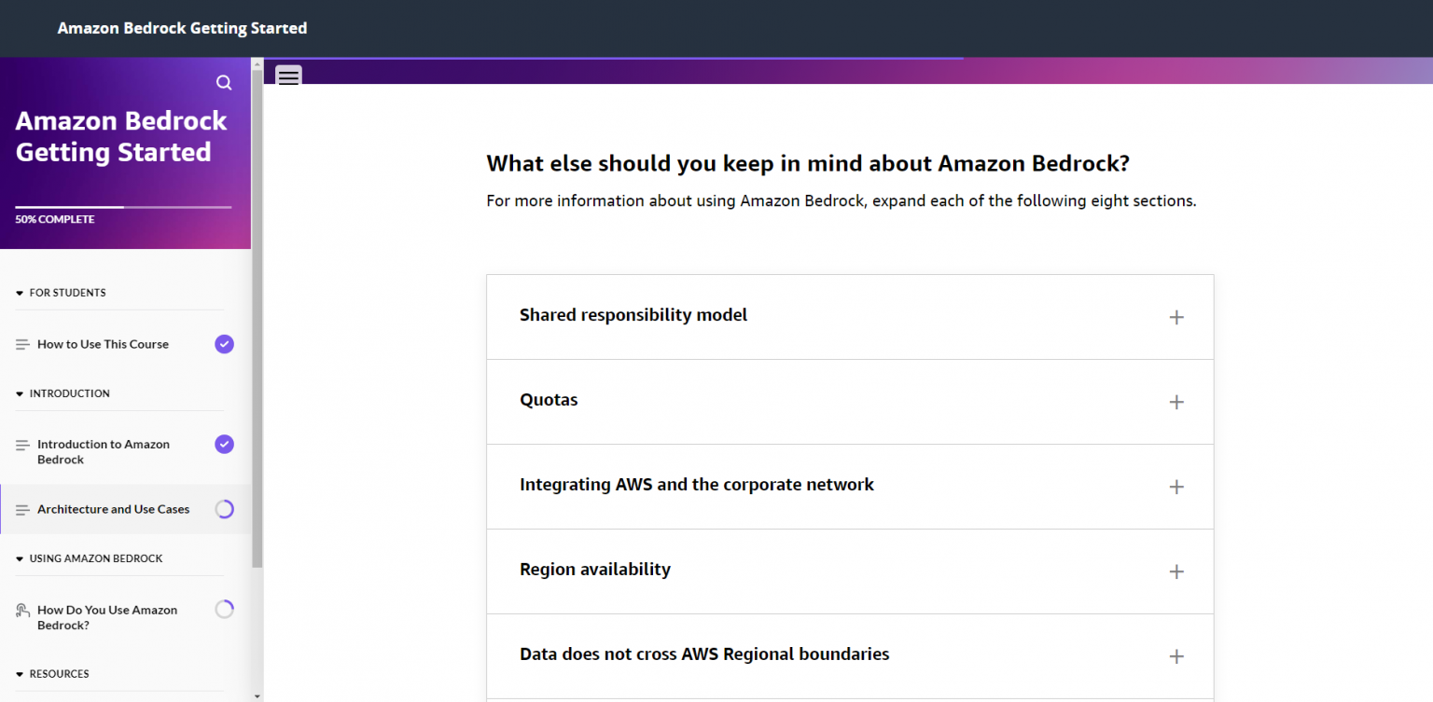The image size is (1433, 702).
Task: Open Introduction to Amazon Bedrock lesson
Action: (103, 452)
